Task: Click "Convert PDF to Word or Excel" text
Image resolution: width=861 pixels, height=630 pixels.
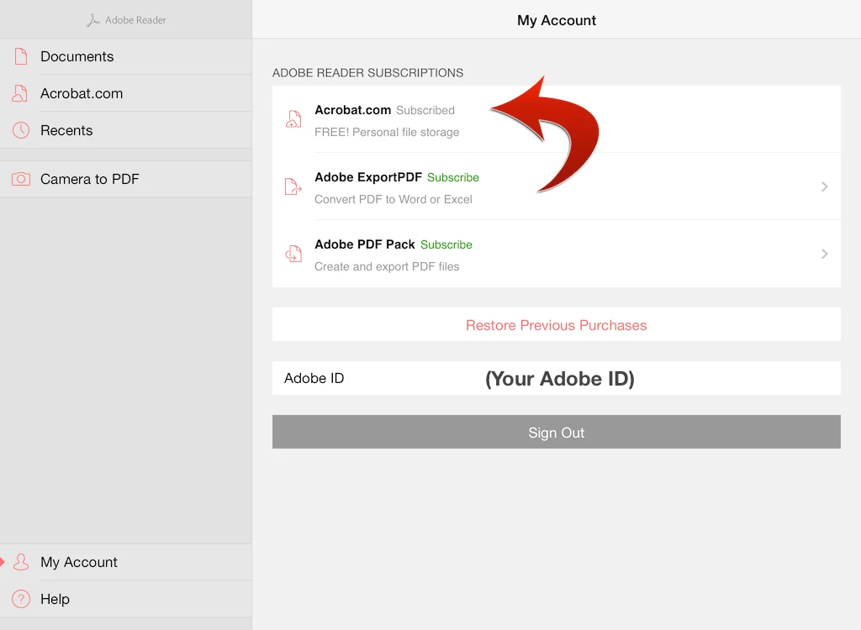Action: [x=394, y=199]
